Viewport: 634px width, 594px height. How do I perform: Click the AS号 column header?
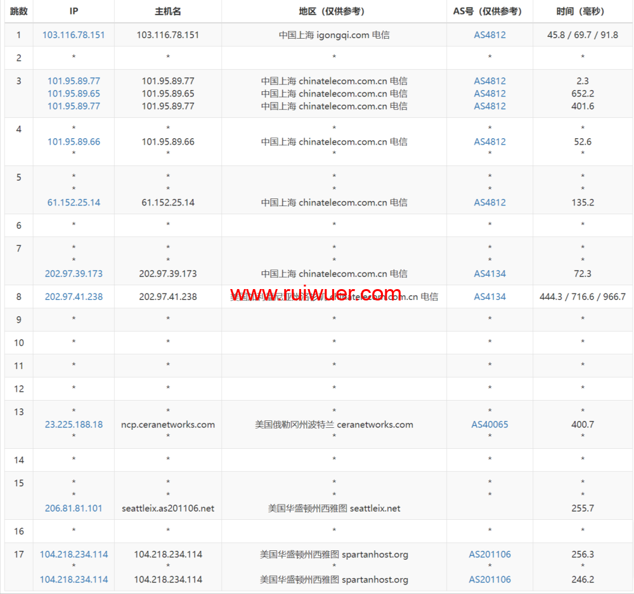point(489,11)
